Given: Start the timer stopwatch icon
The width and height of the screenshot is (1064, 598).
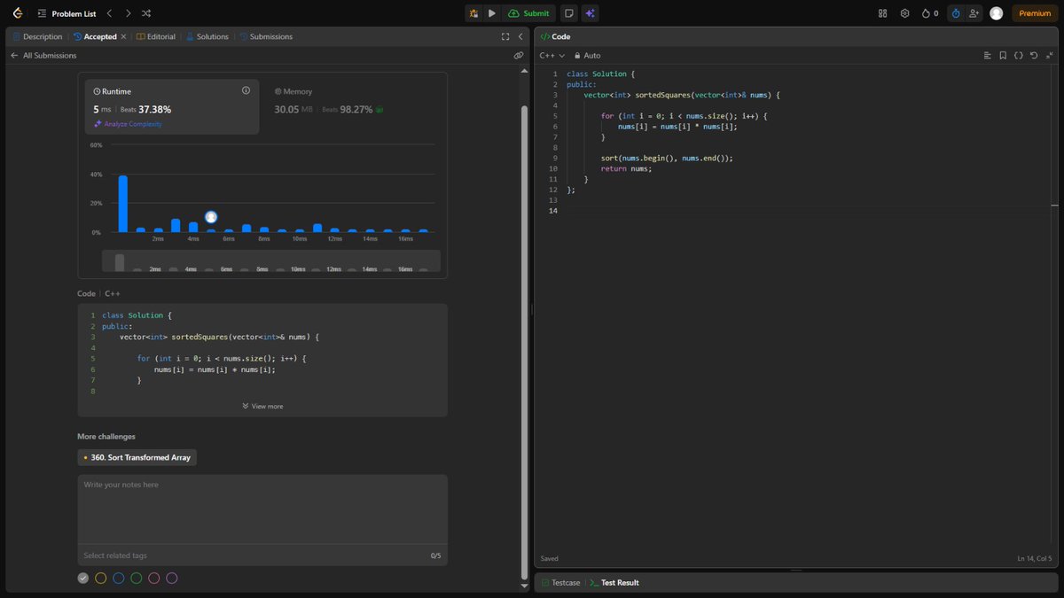Looking at the screenshot, I should coord(956,13).
